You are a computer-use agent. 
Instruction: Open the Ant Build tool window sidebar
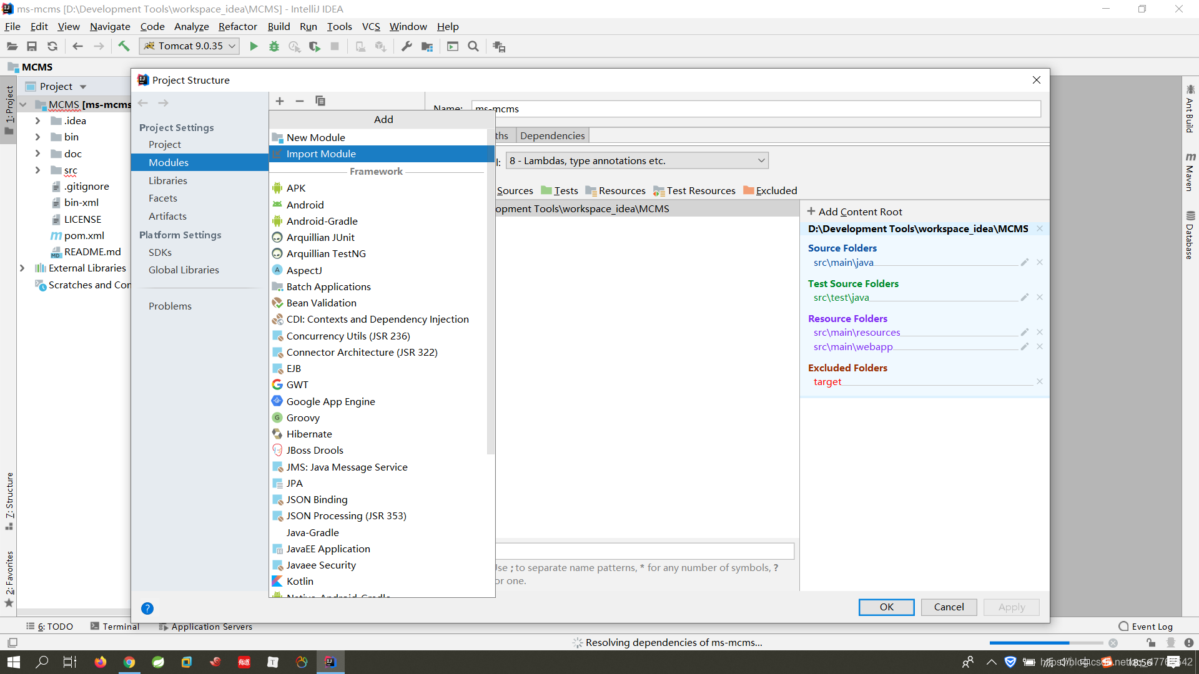[1190, 108]
